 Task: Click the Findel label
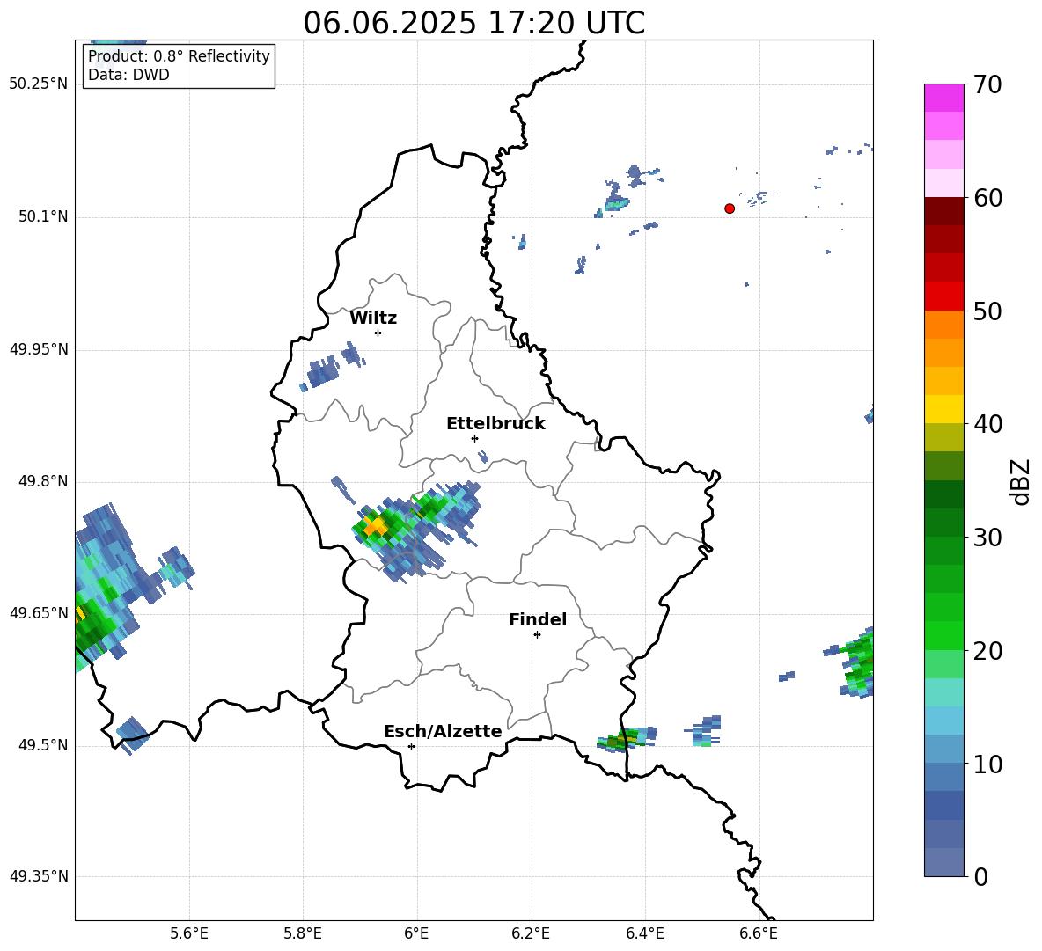(x=538, y=619)
